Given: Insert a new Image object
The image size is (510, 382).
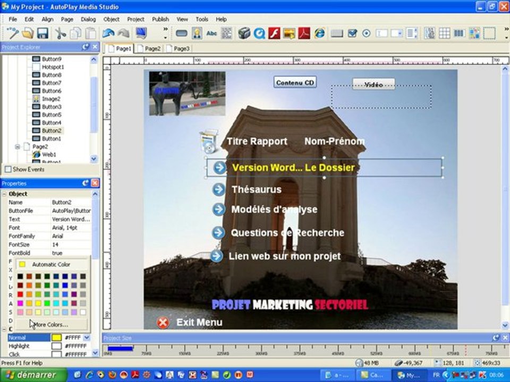Looking at the screenshot, I should click(197, 33).
